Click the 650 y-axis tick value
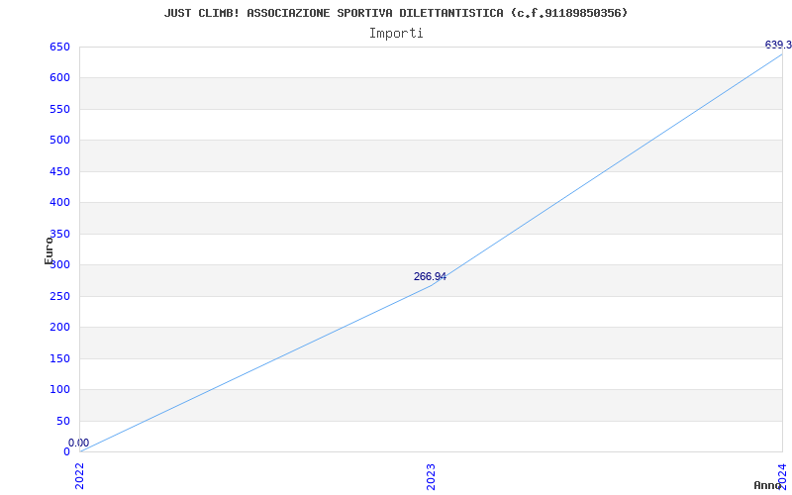Viewport: 792px width, 495px height. click(59, 47)
